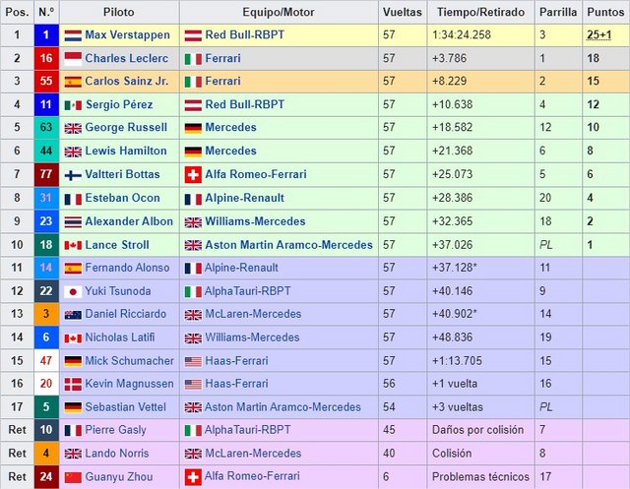
Task: Click the Mexico flag beside Sergio Pérez
Action: [x=73, y=105]
